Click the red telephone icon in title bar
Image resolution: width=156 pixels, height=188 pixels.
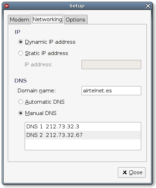coord(6,6)
